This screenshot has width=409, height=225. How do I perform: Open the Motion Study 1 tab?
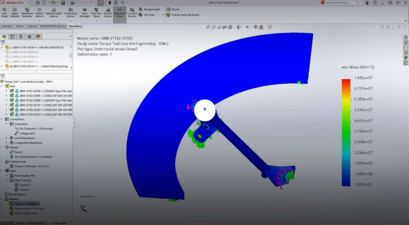(x=36, y=223)
